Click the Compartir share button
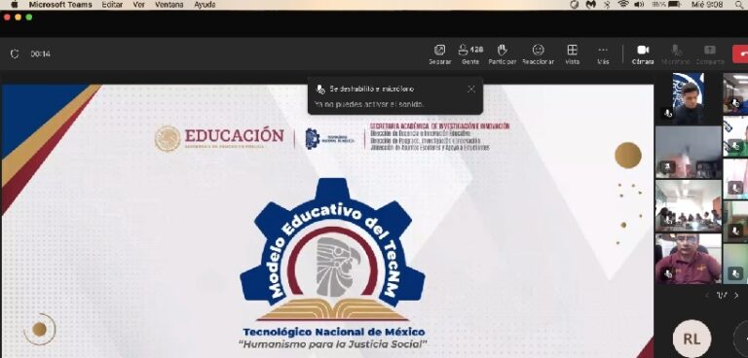The width and height of the screenshot is (748, 358). pyautogui.click(x=710, y=54)
